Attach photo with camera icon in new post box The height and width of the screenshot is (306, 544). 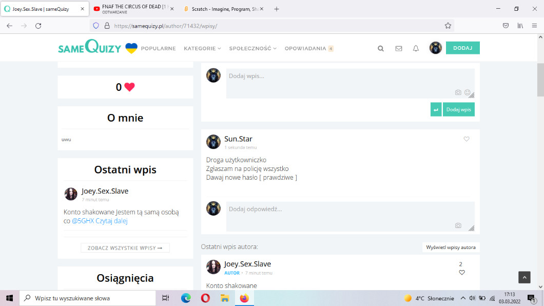[458, 92]
